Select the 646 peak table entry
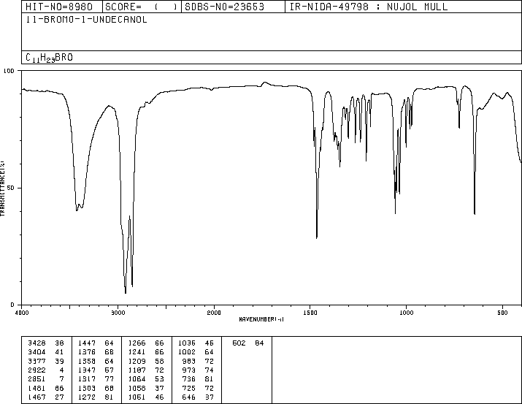This screenshot has width=522, height=404. [198, 397]
